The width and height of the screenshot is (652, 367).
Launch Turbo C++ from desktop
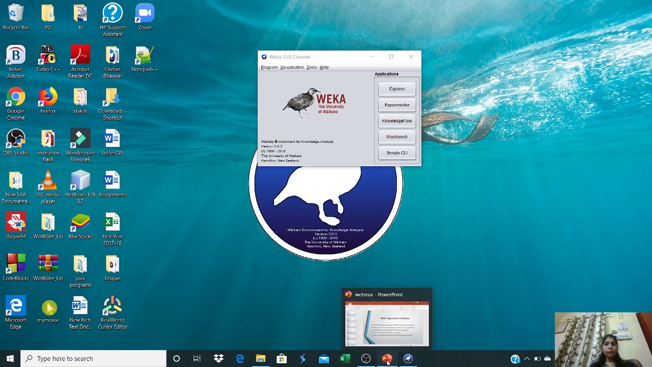coord(48,59)
